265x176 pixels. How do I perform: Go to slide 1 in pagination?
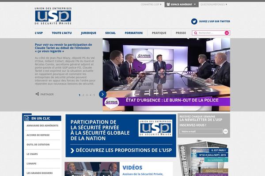click(79, 95)
